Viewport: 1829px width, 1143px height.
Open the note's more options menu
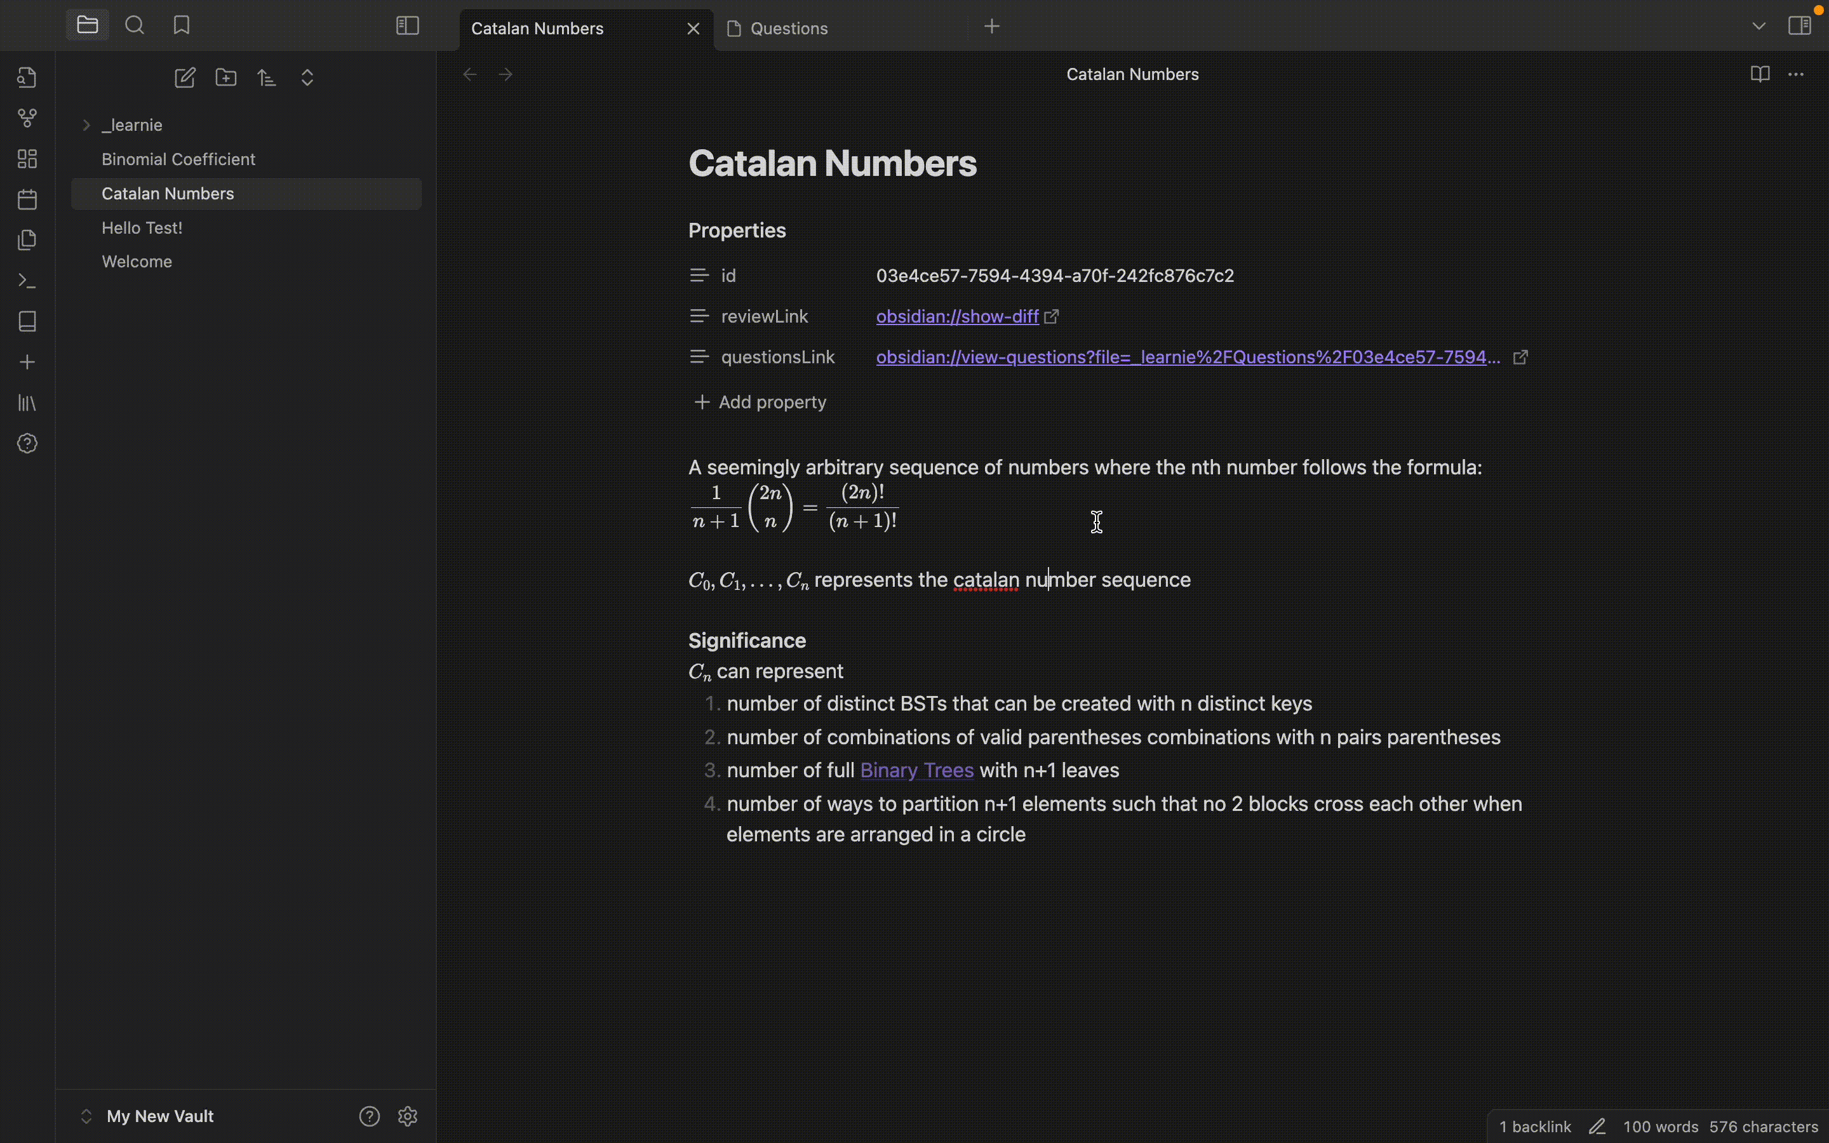pyautogui.click(x=1796, y=74)
